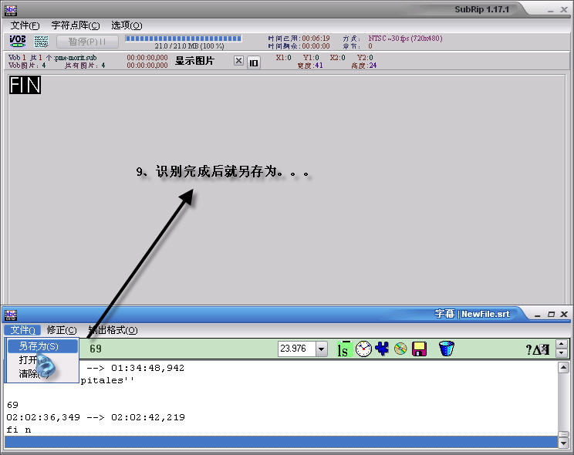This screenshot has width=574, height=455.
Task: Minimize the SubRip 1.17.1 main window
Action: click(x=550, y=10)
